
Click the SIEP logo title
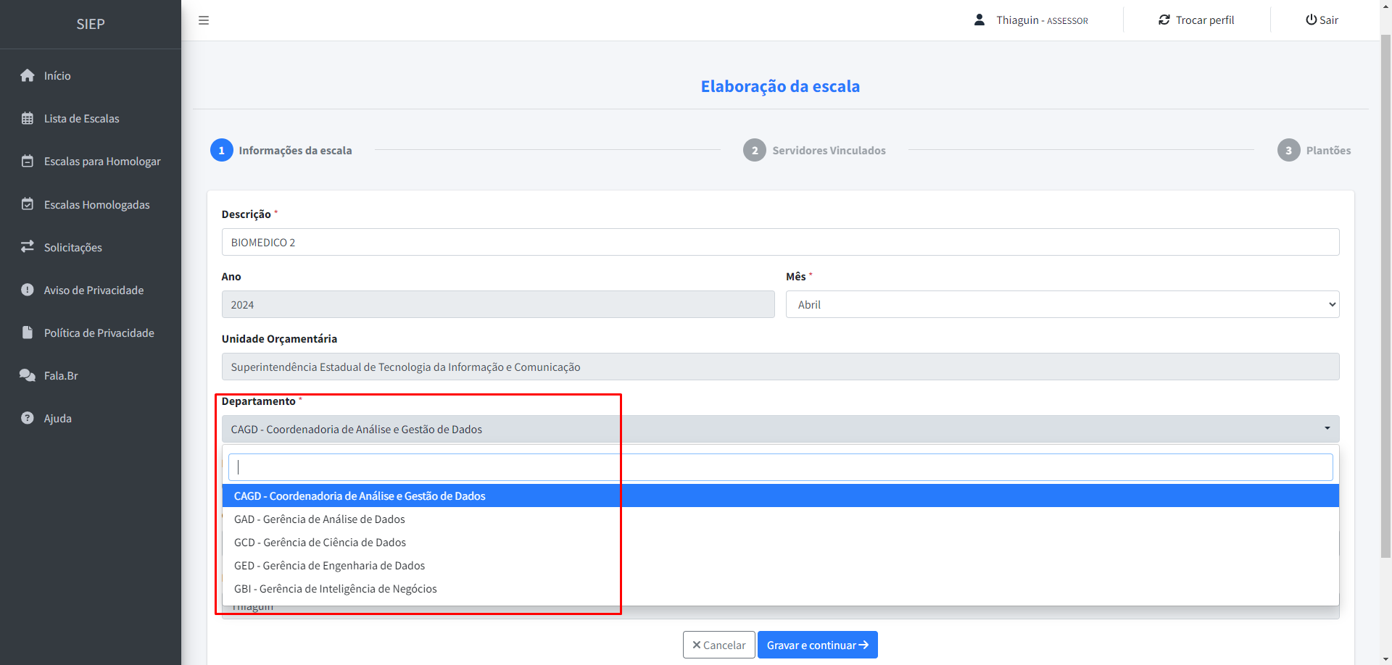pos(91,24)
